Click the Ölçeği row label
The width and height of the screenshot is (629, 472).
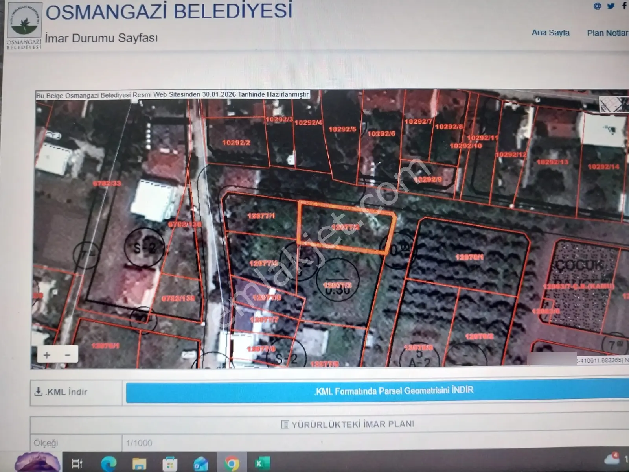(x=46, y=443)
